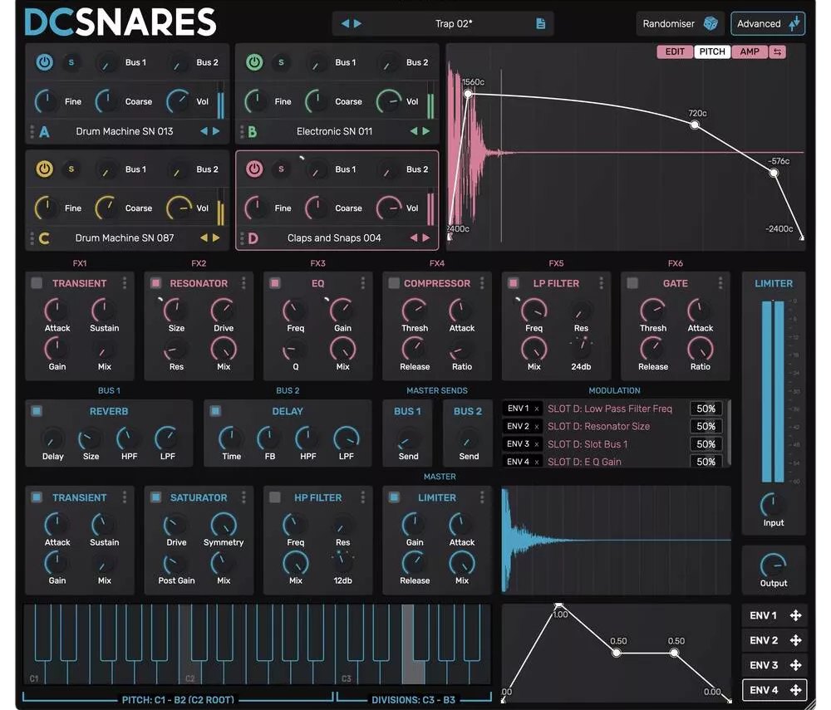831x710 pixels.
Task: Disable the Bus 1 Reverb toggle
Action: coord(37,411)
